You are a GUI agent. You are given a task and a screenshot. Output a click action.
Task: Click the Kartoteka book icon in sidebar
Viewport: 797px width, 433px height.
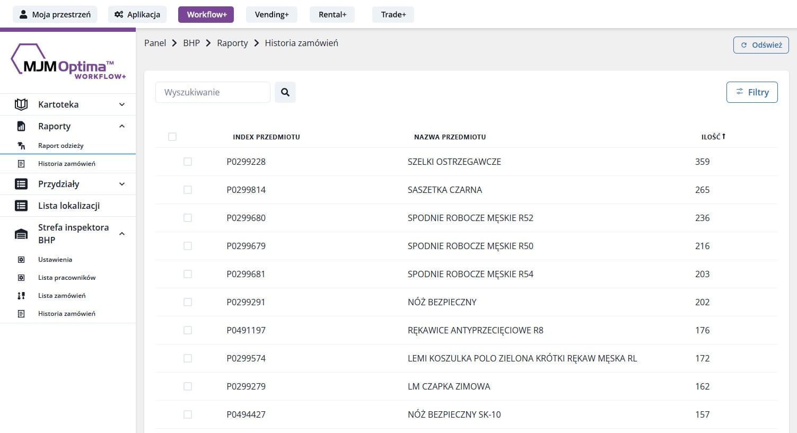[21, 104]
